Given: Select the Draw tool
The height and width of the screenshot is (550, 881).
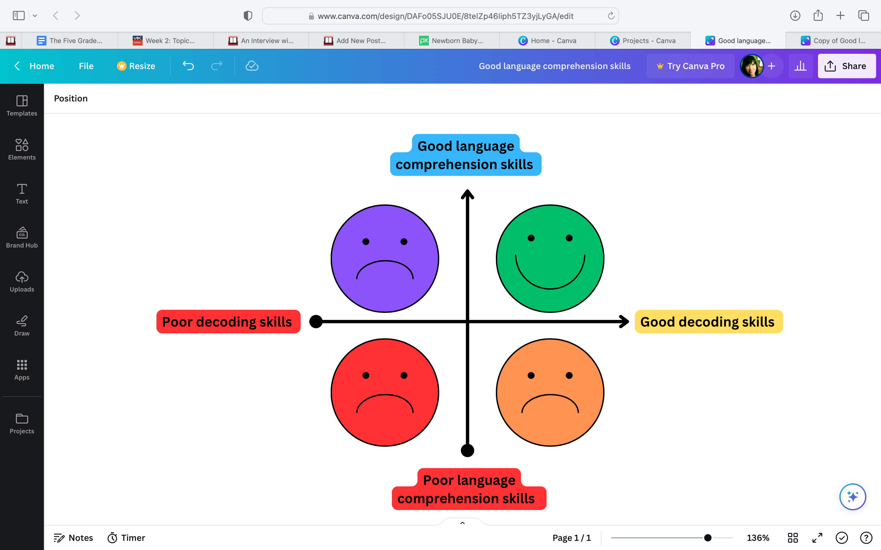Looking at the screenshot, I should 22,325.
